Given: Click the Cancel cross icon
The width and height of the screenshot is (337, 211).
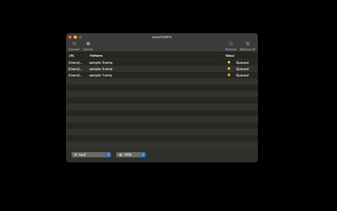Looking at the screenshot, I should pos(88,44).
